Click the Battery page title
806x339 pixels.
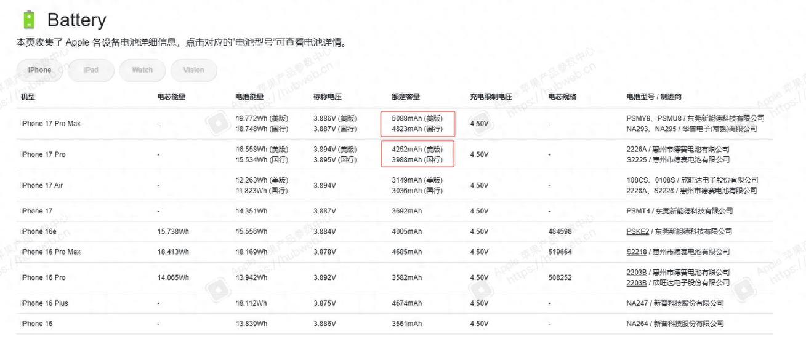pyautogui.click(x=76, y=20)
